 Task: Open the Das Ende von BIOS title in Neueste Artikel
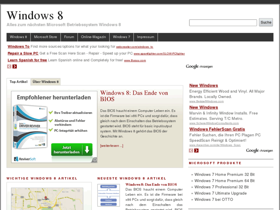(x=151, y=185)
